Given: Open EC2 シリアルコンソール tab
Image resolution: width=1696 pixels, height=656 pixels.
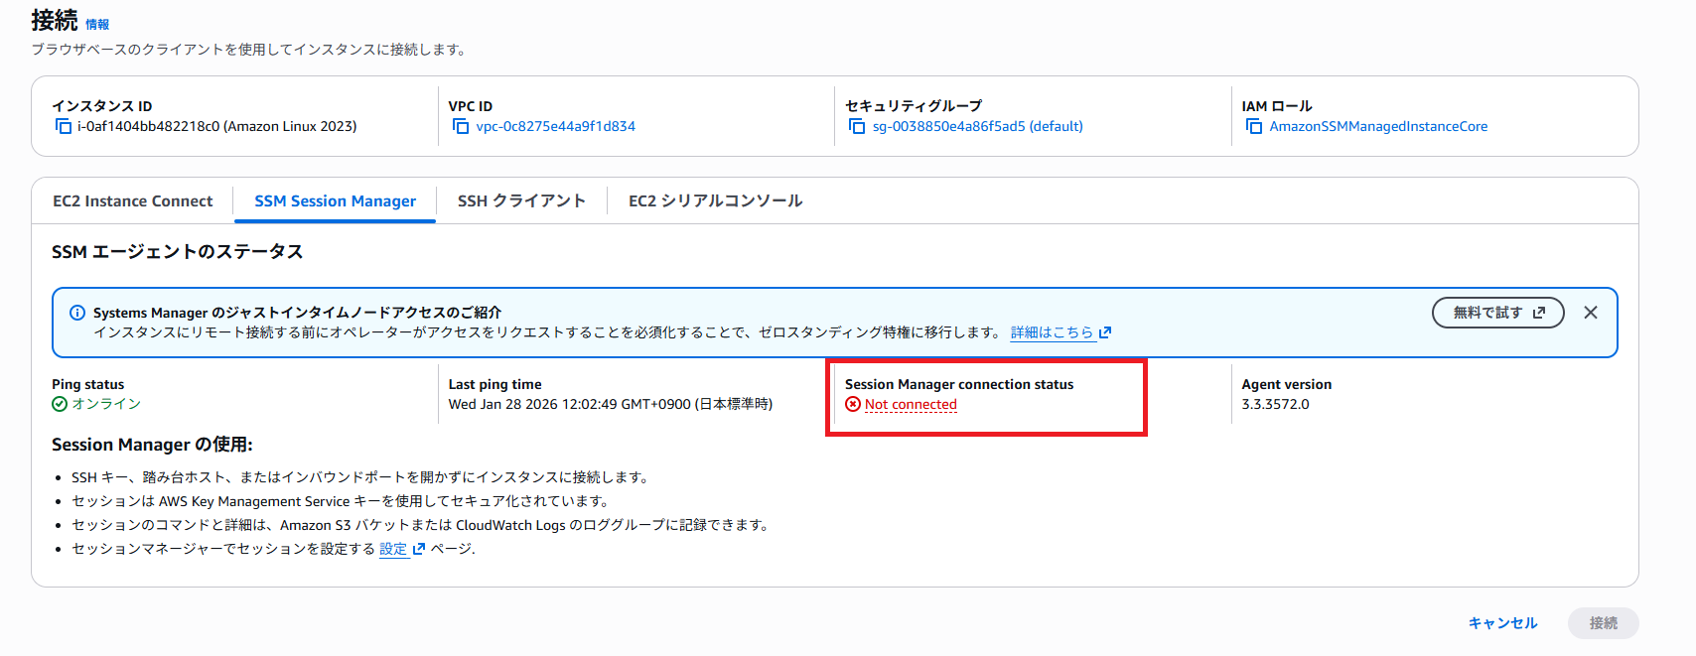Looking at the screenshot, I should coord(715,201).
